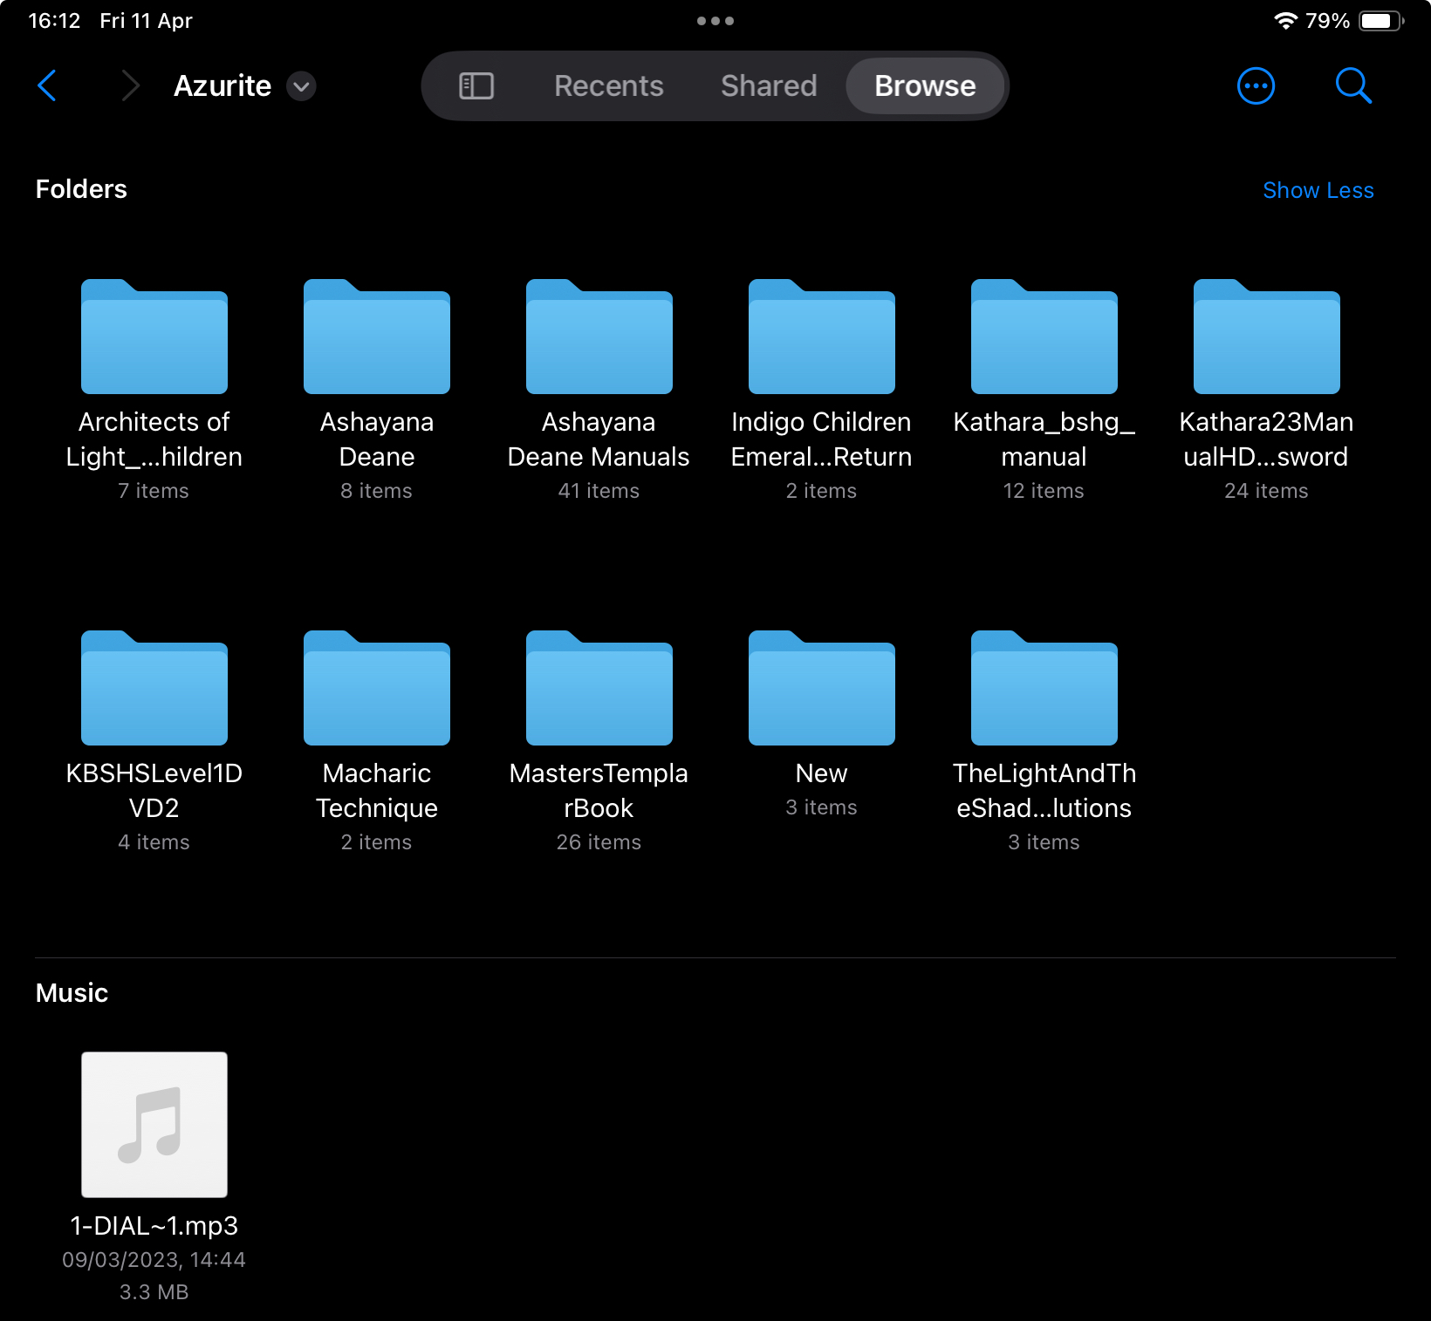The width and height of the screenshot is (1431, 1321).
Task: Open TheLightAndTheShadow folder icon
Action: pyautogui.click(x=1044, y=688)
